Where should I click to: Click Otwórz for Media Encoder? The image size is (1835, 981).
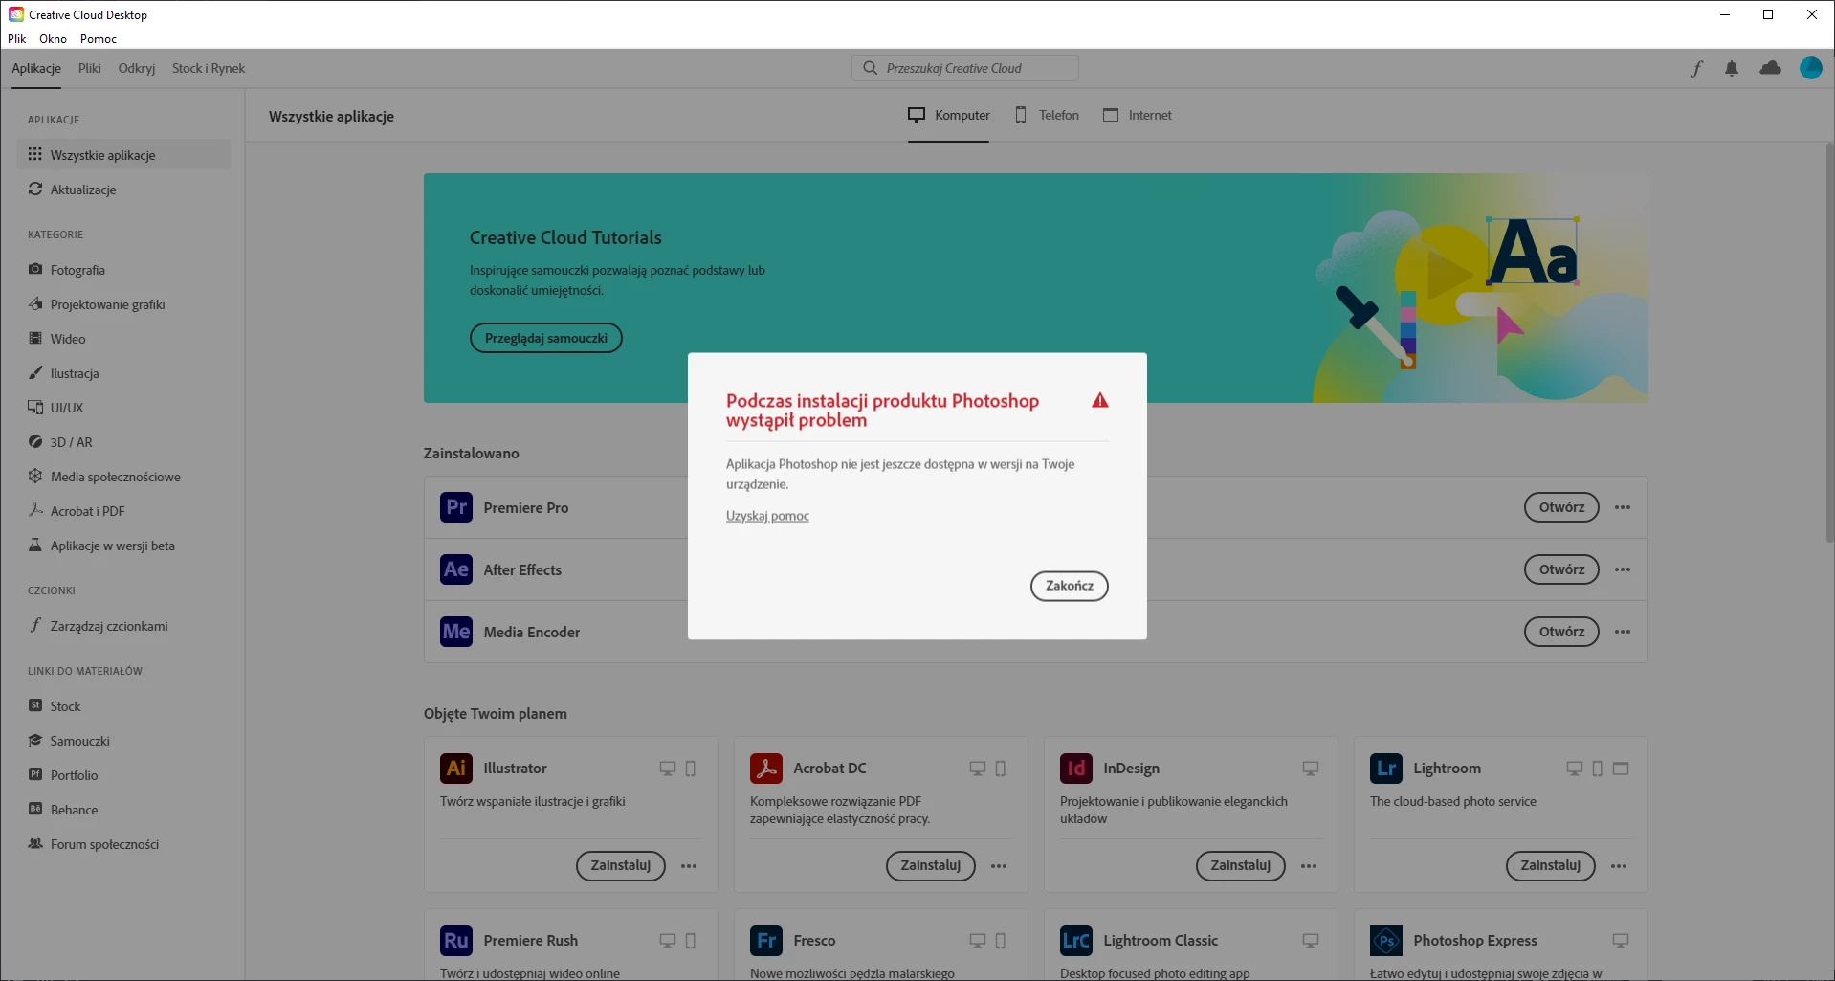pyautogui.click(x=1561, y=632)
